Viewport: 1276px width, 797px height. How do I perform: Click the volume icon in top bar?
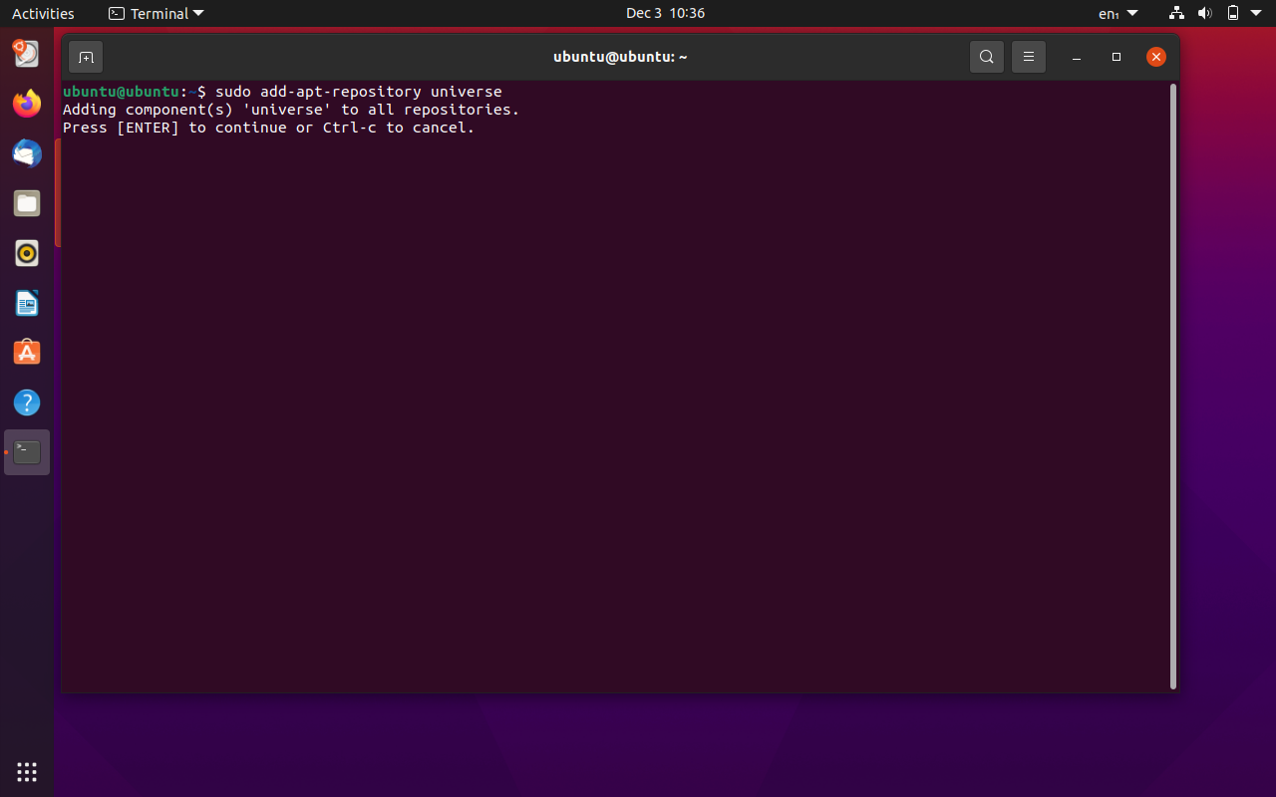click(1204, 13)
